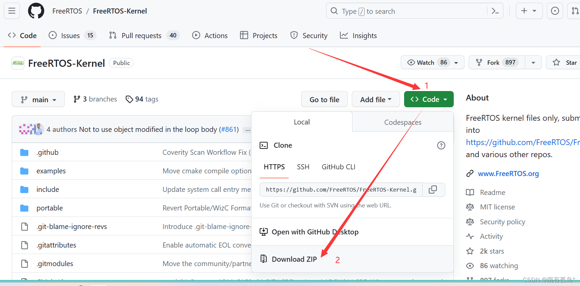Select HTTPS clone method
The height and width of the screenshot is (286, 580).
[x=274, y=167]
